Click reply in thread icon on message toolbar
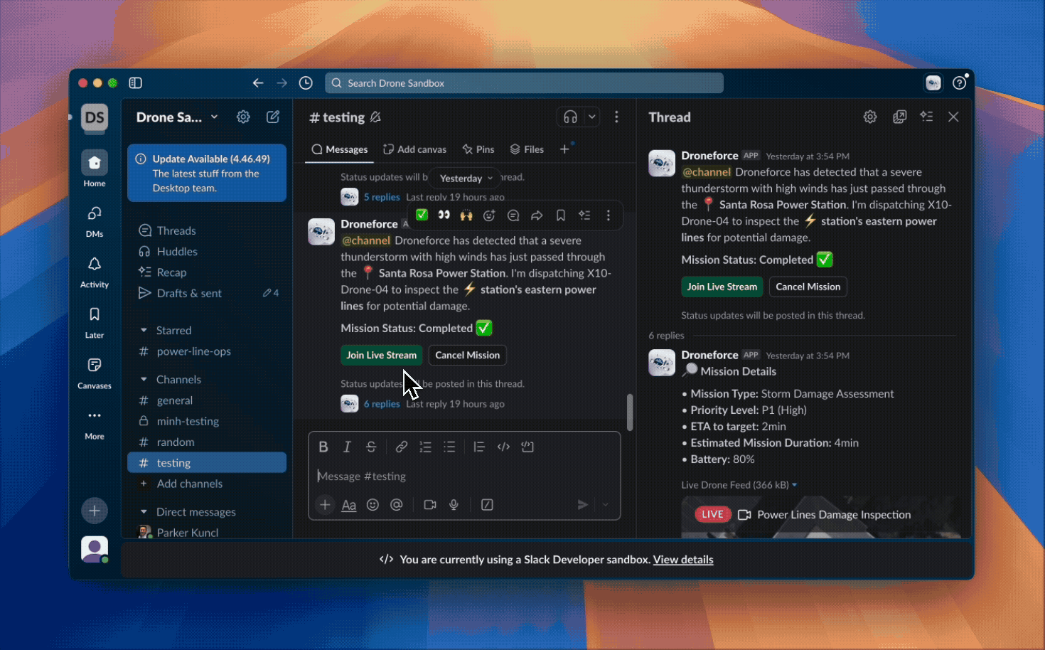1045x650 pixels. click(x=513, y=215)
